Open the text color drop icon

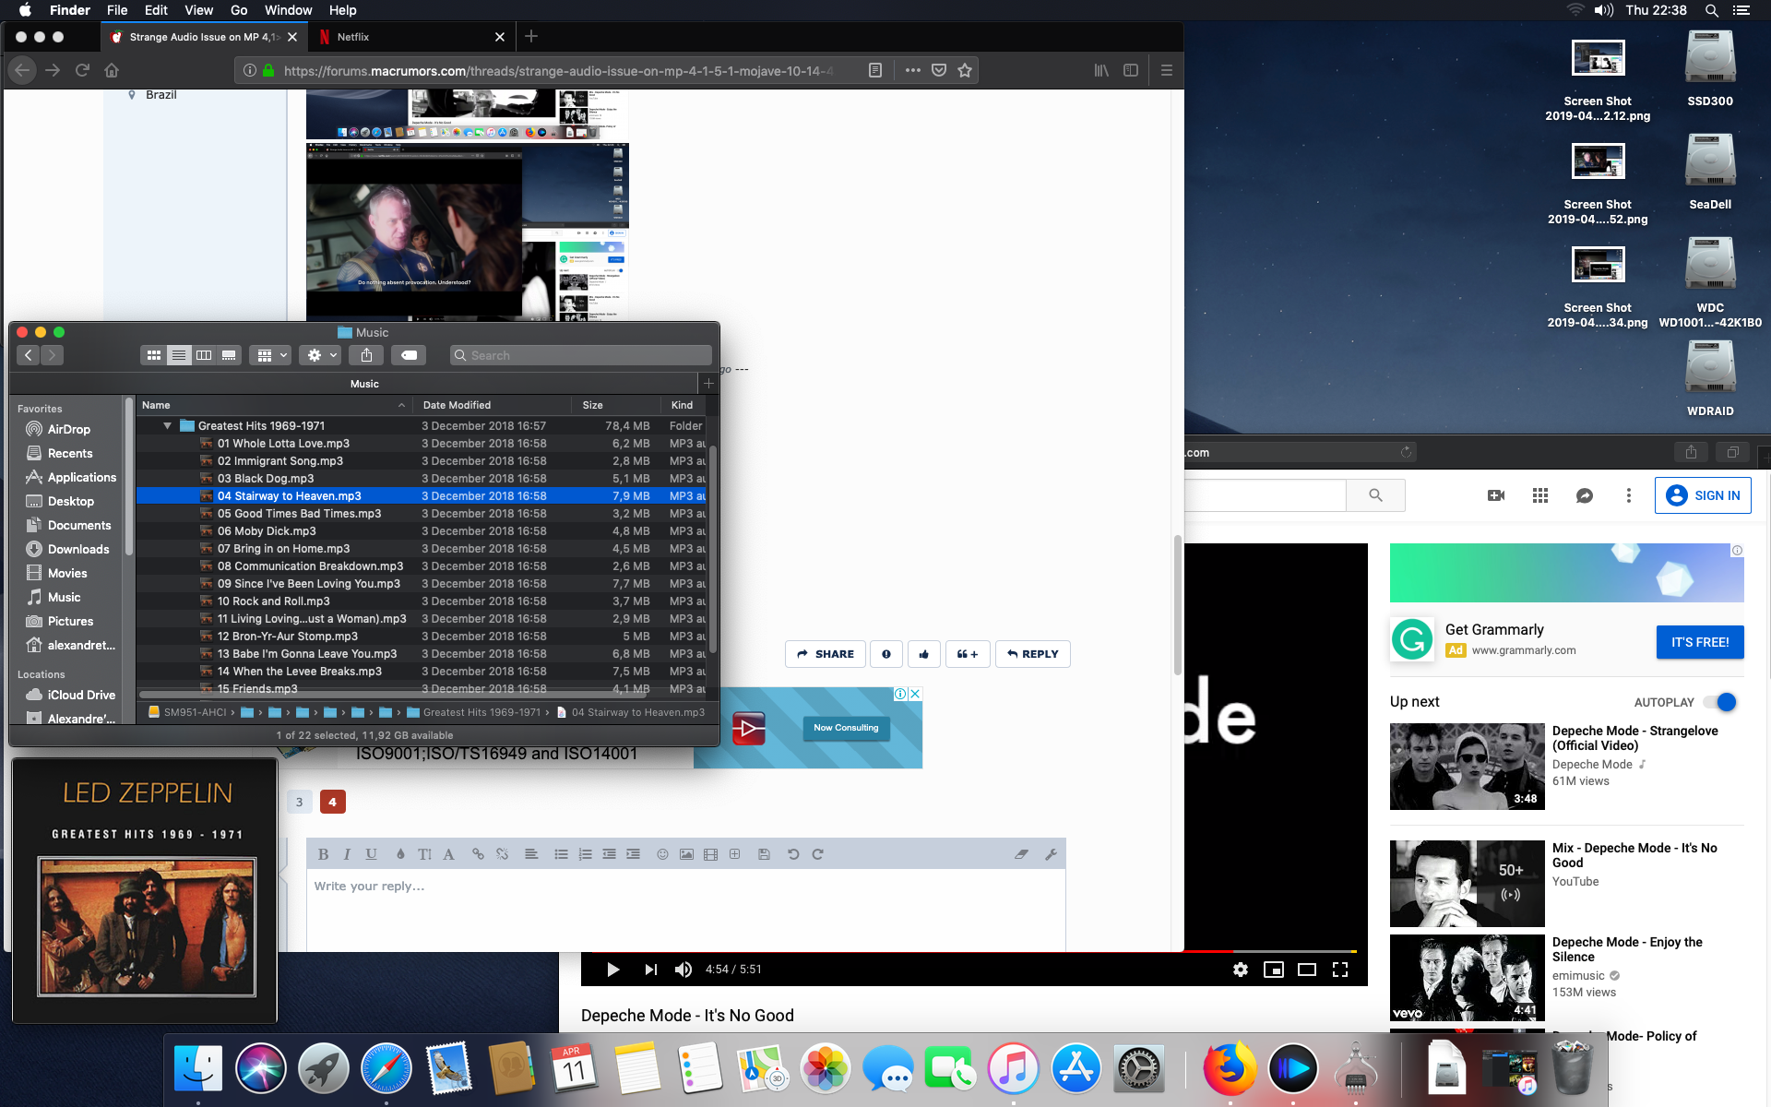400,854
